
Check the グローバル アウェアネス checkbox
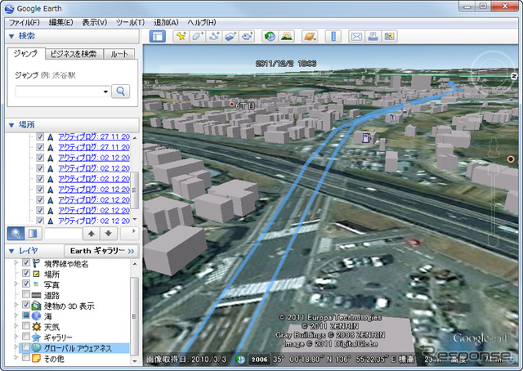[x=25, y=347]
